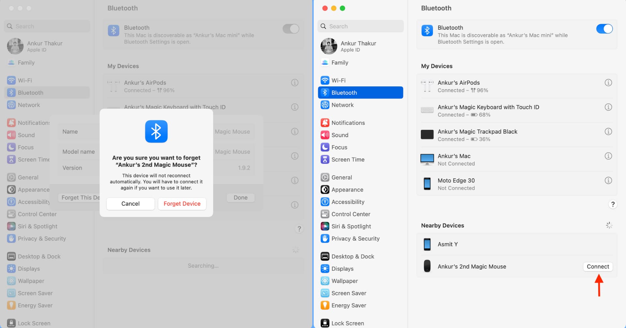
Task: Select Ankur's AirPods row in right window
Action: tap(517, 86)
